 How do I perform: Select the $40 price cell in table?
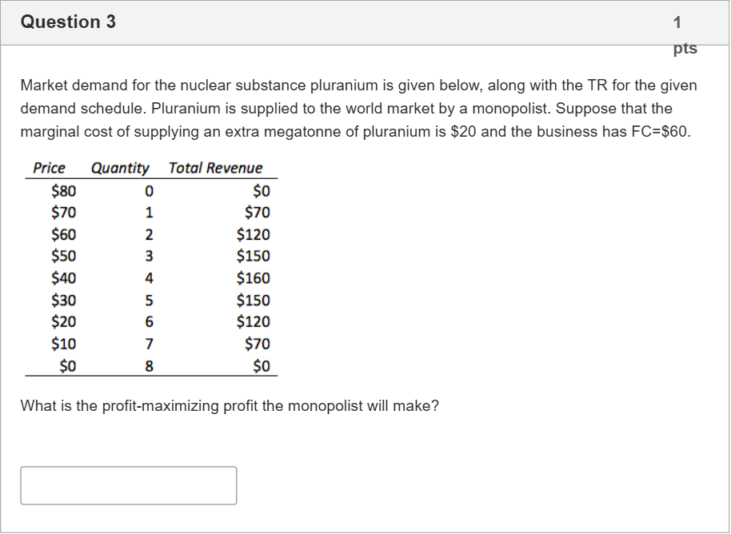[x=62, y=278]
